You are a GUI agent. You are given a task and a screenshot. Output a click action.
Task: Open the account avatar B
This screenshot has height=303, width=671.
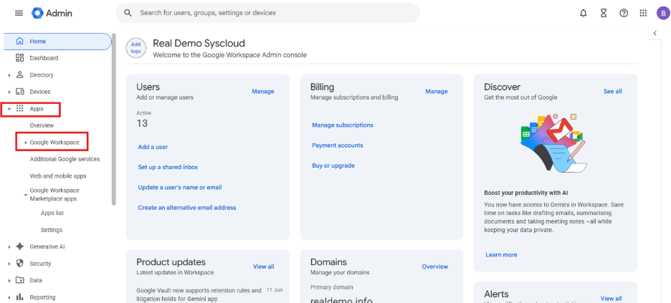662,13
